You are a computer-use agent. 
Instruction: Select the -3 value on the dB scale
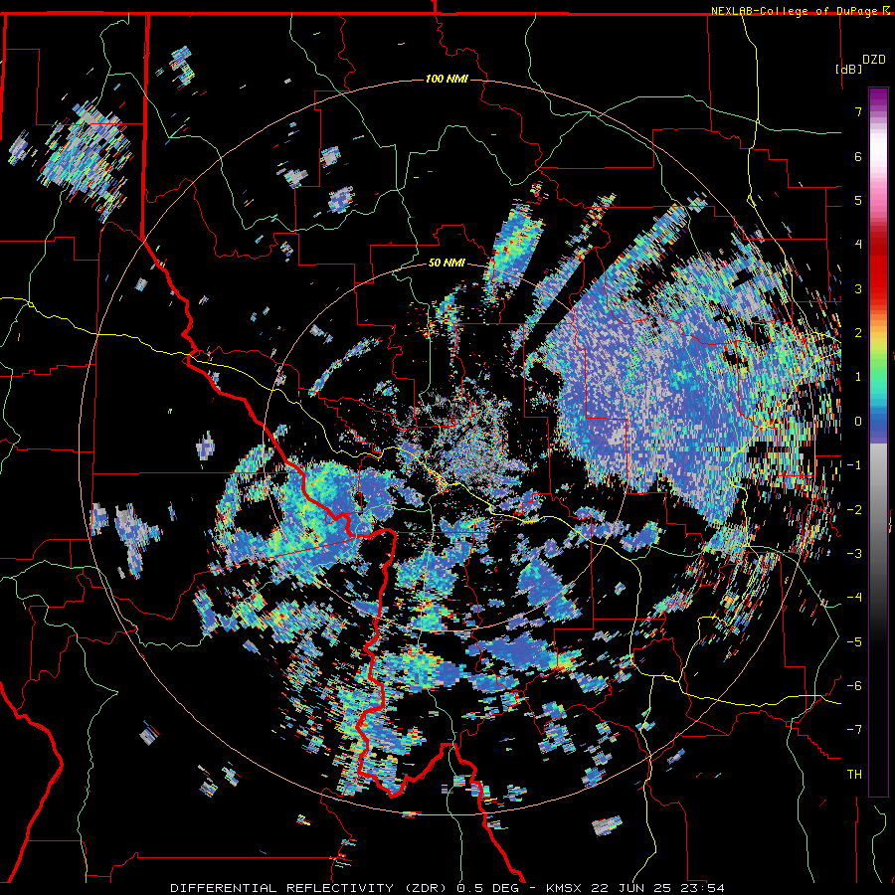pos(854,554)
